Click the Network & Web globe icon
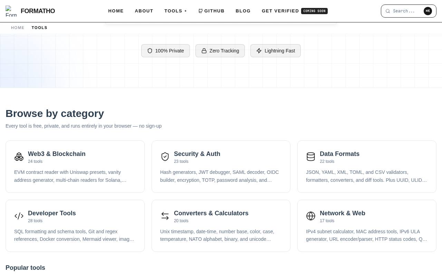 311,216
